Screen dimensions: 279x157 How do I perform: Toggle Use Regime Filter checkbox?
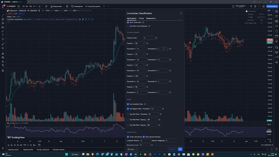tap(128, 109)
